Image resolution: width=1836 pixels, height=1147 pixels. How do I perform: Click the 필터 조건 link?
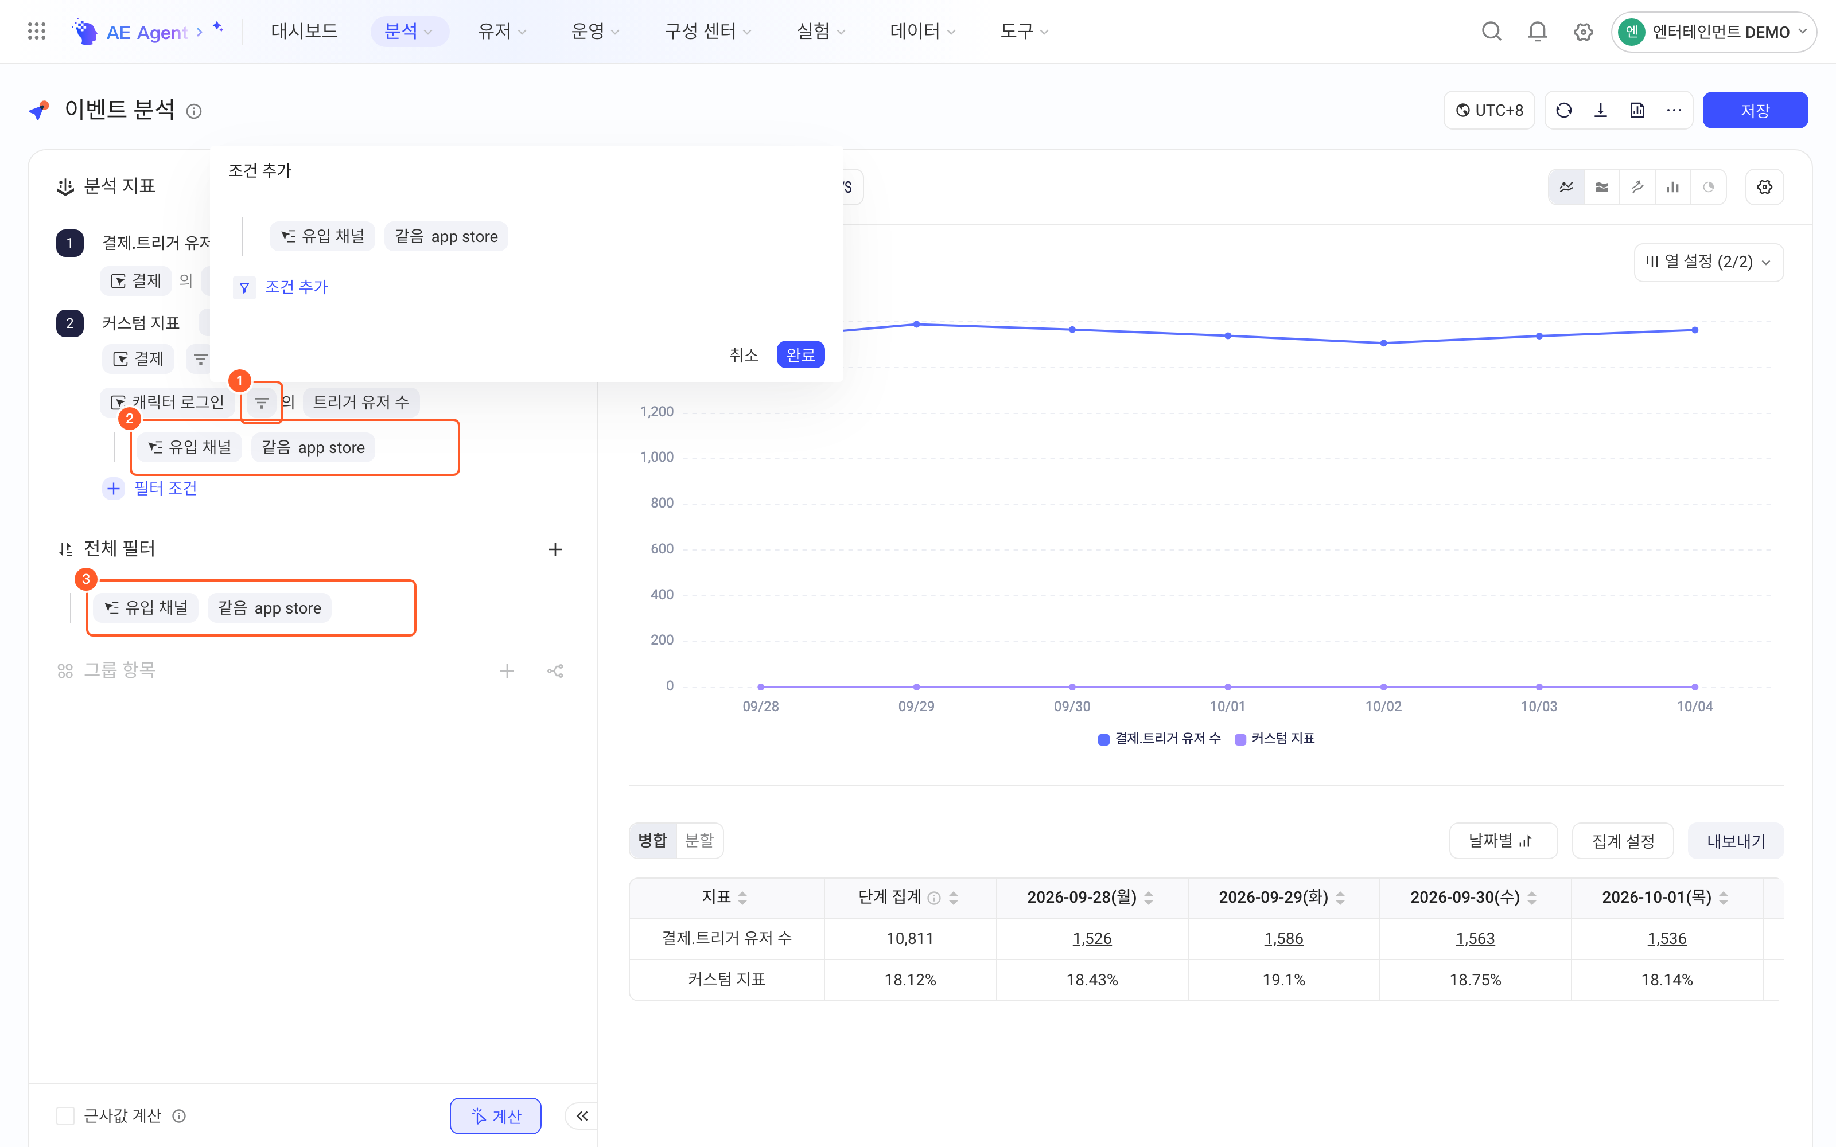165,489
